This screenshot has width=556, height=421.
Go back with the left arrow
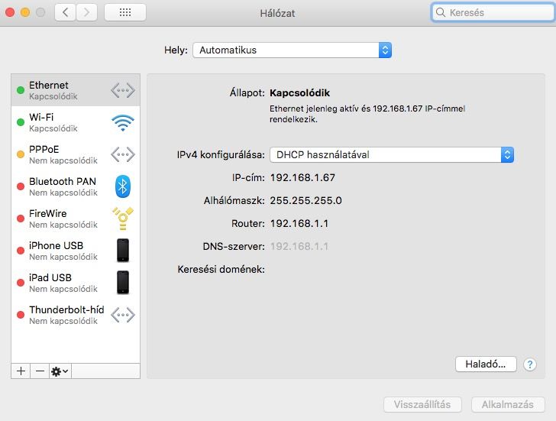pos(65,12)
